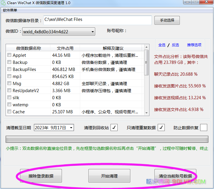This screenshot has height=189, width=214.
Task: Select the Msg row name
Action: (17, 83)
